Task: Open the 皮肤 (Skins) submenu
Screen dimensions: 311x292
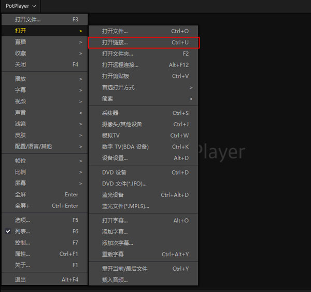Action: coord(47,135)
